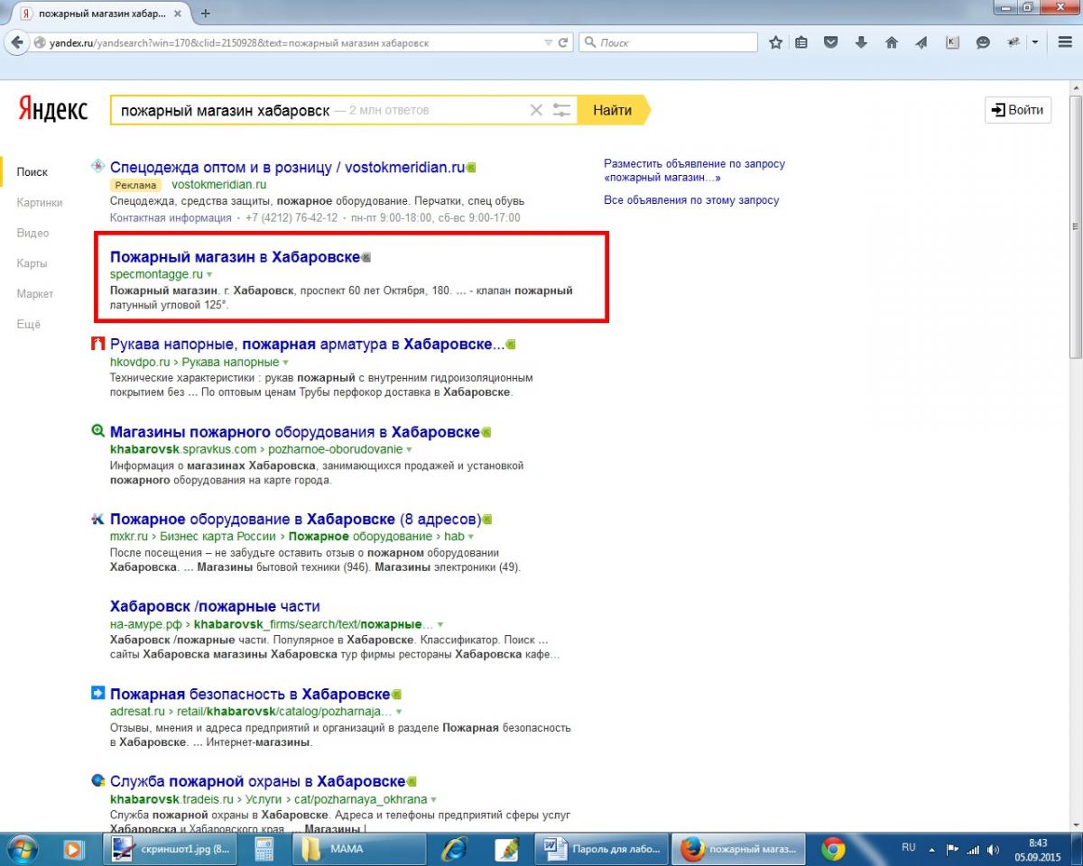Expand the khabarovsk.spravkus.com result menu arrow
Screen dimensions: 1083x866
pos(409,449)
